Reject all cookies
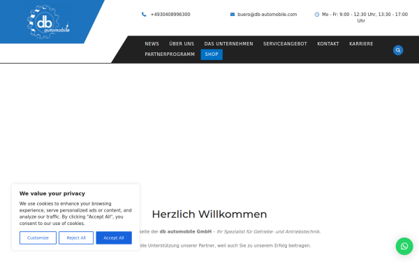This screenshot has height=262, width=419. tap(76, 238)
